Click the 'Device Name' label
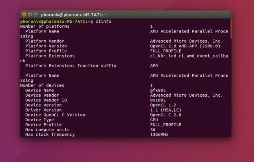254x162 pixels. [x=40, y=90]
